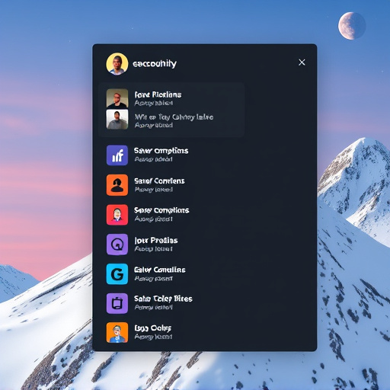Open the orange person silhouette icon
This screenshot has width=390, height=390.
point(117,185)
